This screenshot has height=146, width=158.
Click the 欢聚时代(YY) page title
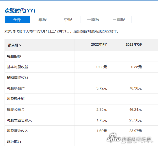tap(20, 11)
